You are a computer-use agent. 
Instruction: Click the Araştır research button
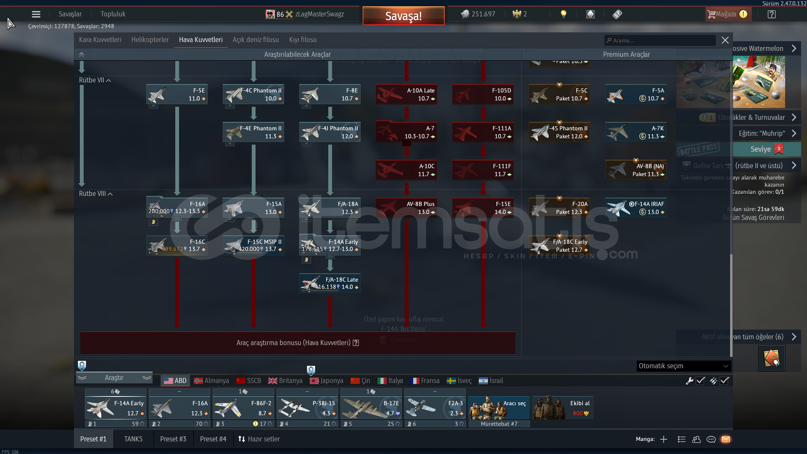114,378
